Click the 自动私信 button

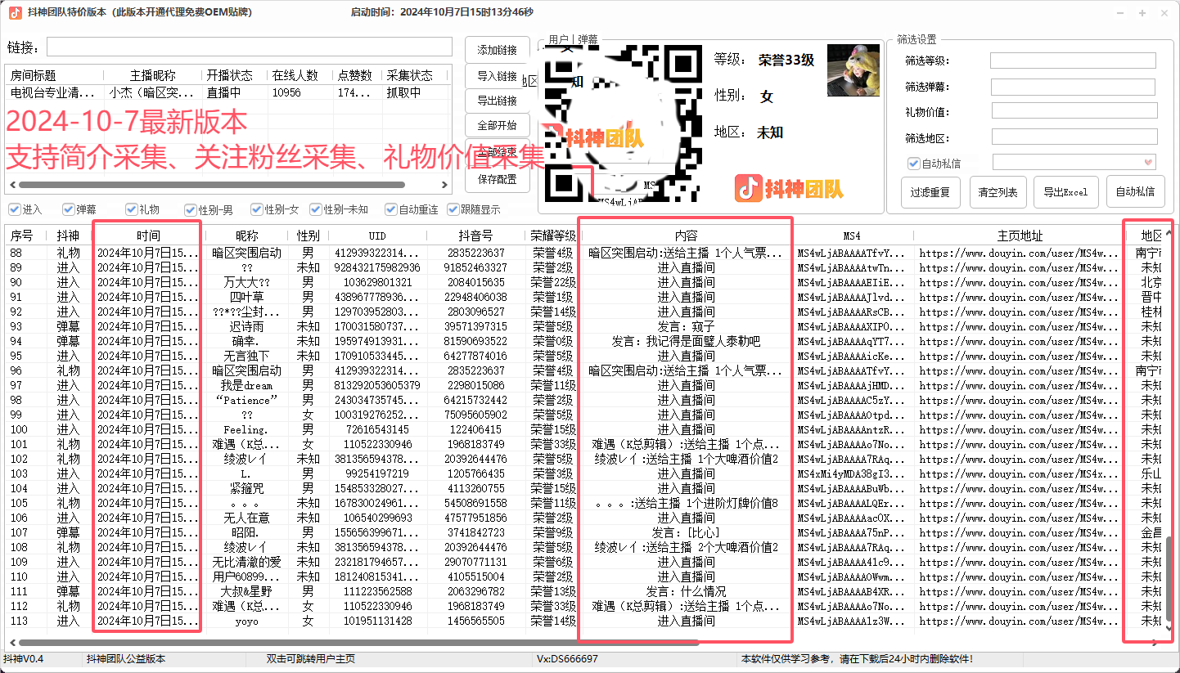click(x=1135, y=192)
